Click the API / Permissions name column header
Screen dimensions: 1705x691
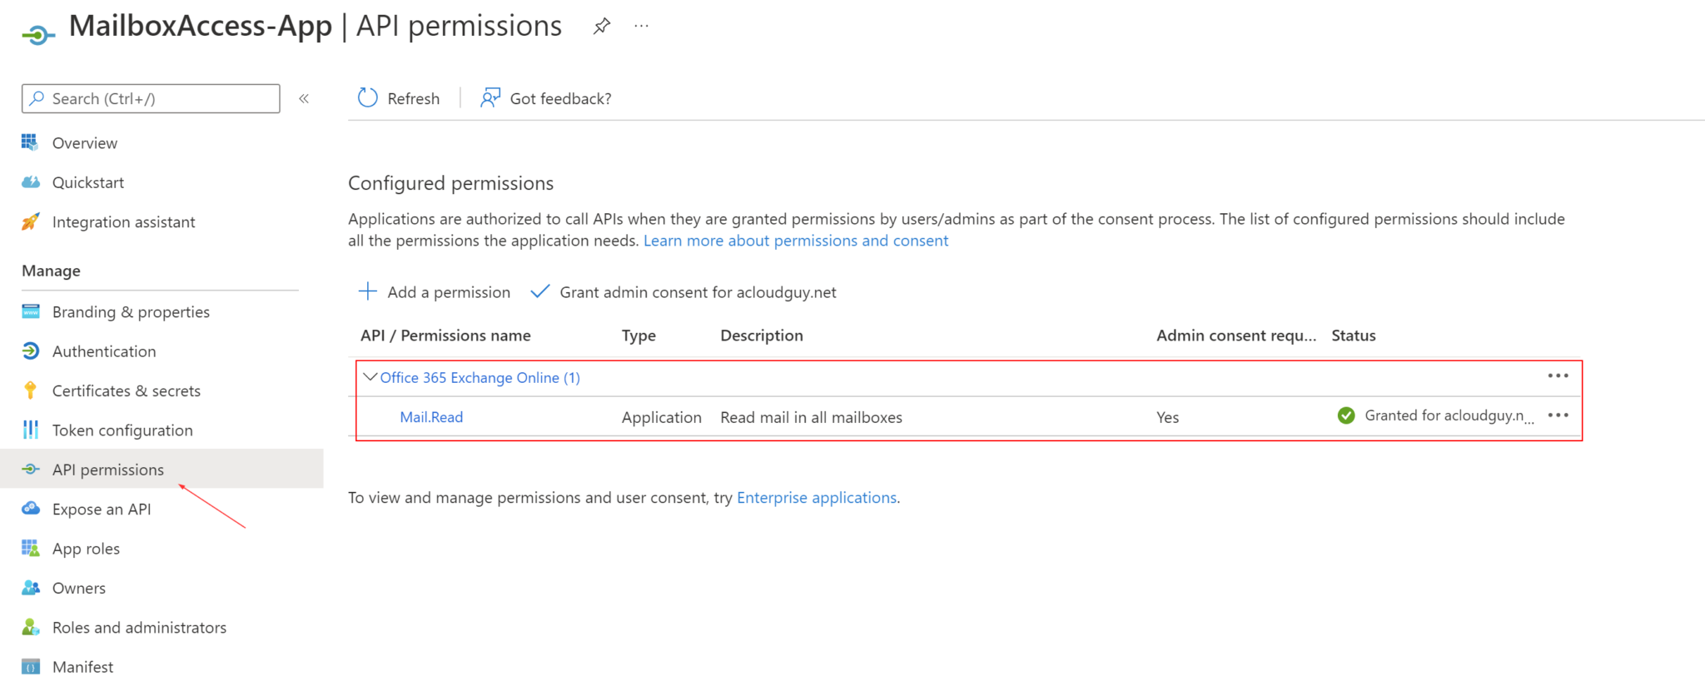pyautogui.click(x=445, y=335)
